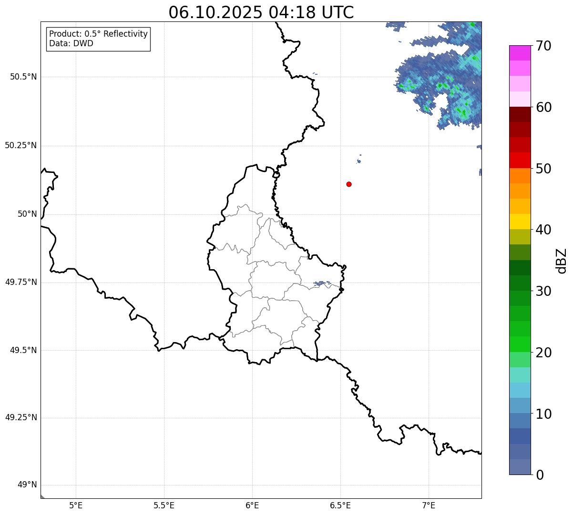Click the 'Data: DWD' text
573x515 pixels.
(71, 43)
